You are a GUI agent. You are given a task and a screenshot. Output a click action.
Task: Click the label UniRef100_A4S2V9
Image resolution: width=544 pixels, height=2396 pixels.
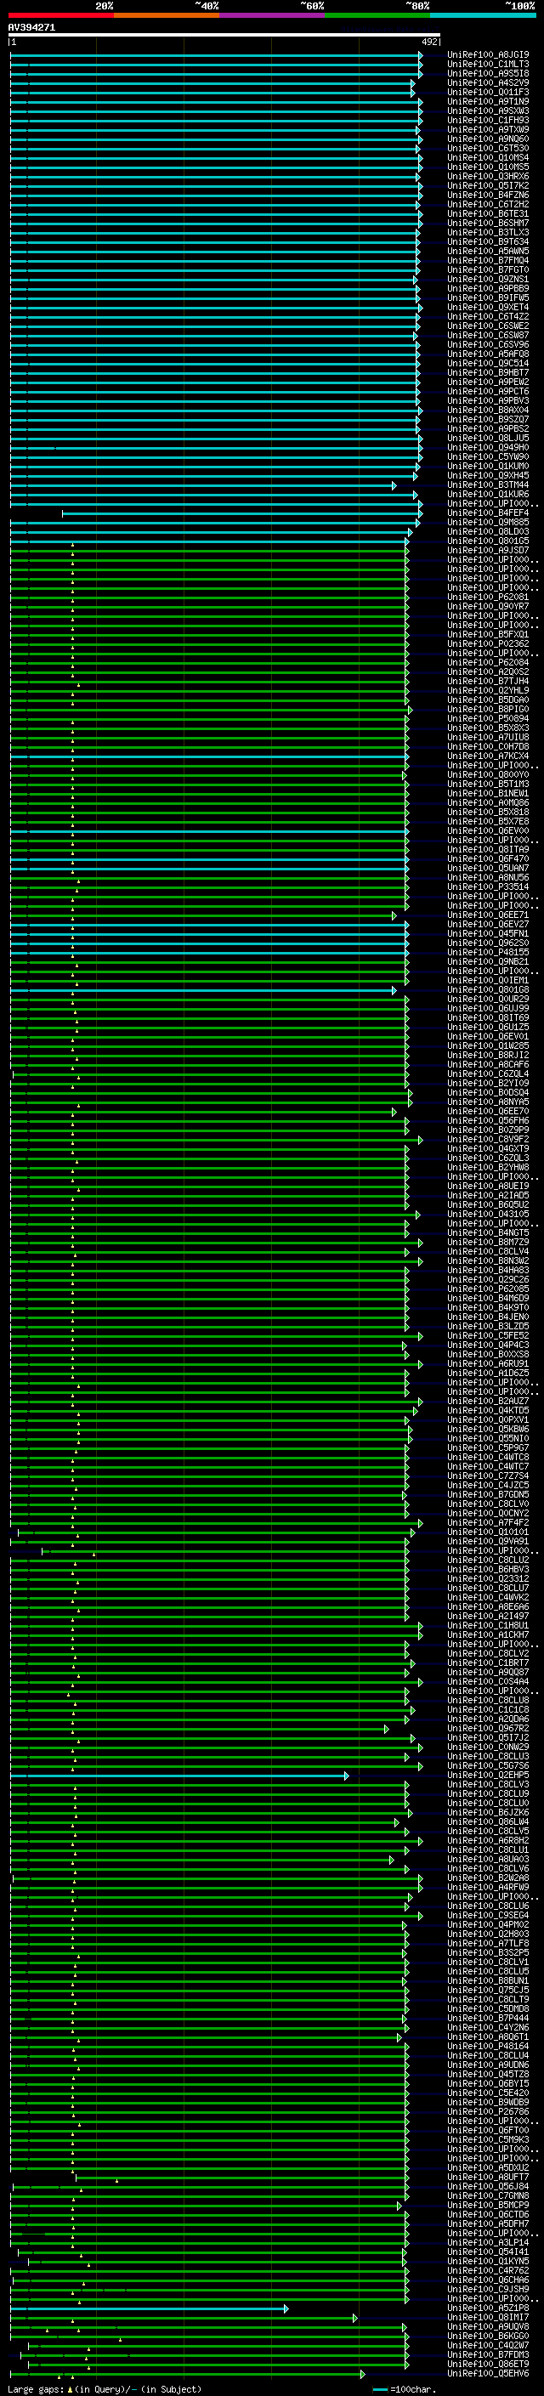(x=488, y=82)
